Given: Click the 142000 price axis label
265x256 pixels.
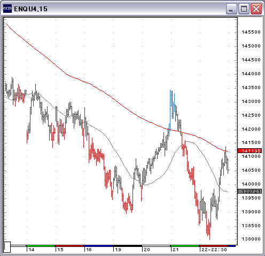Looking at the screenshot, I should click(251, 129).
